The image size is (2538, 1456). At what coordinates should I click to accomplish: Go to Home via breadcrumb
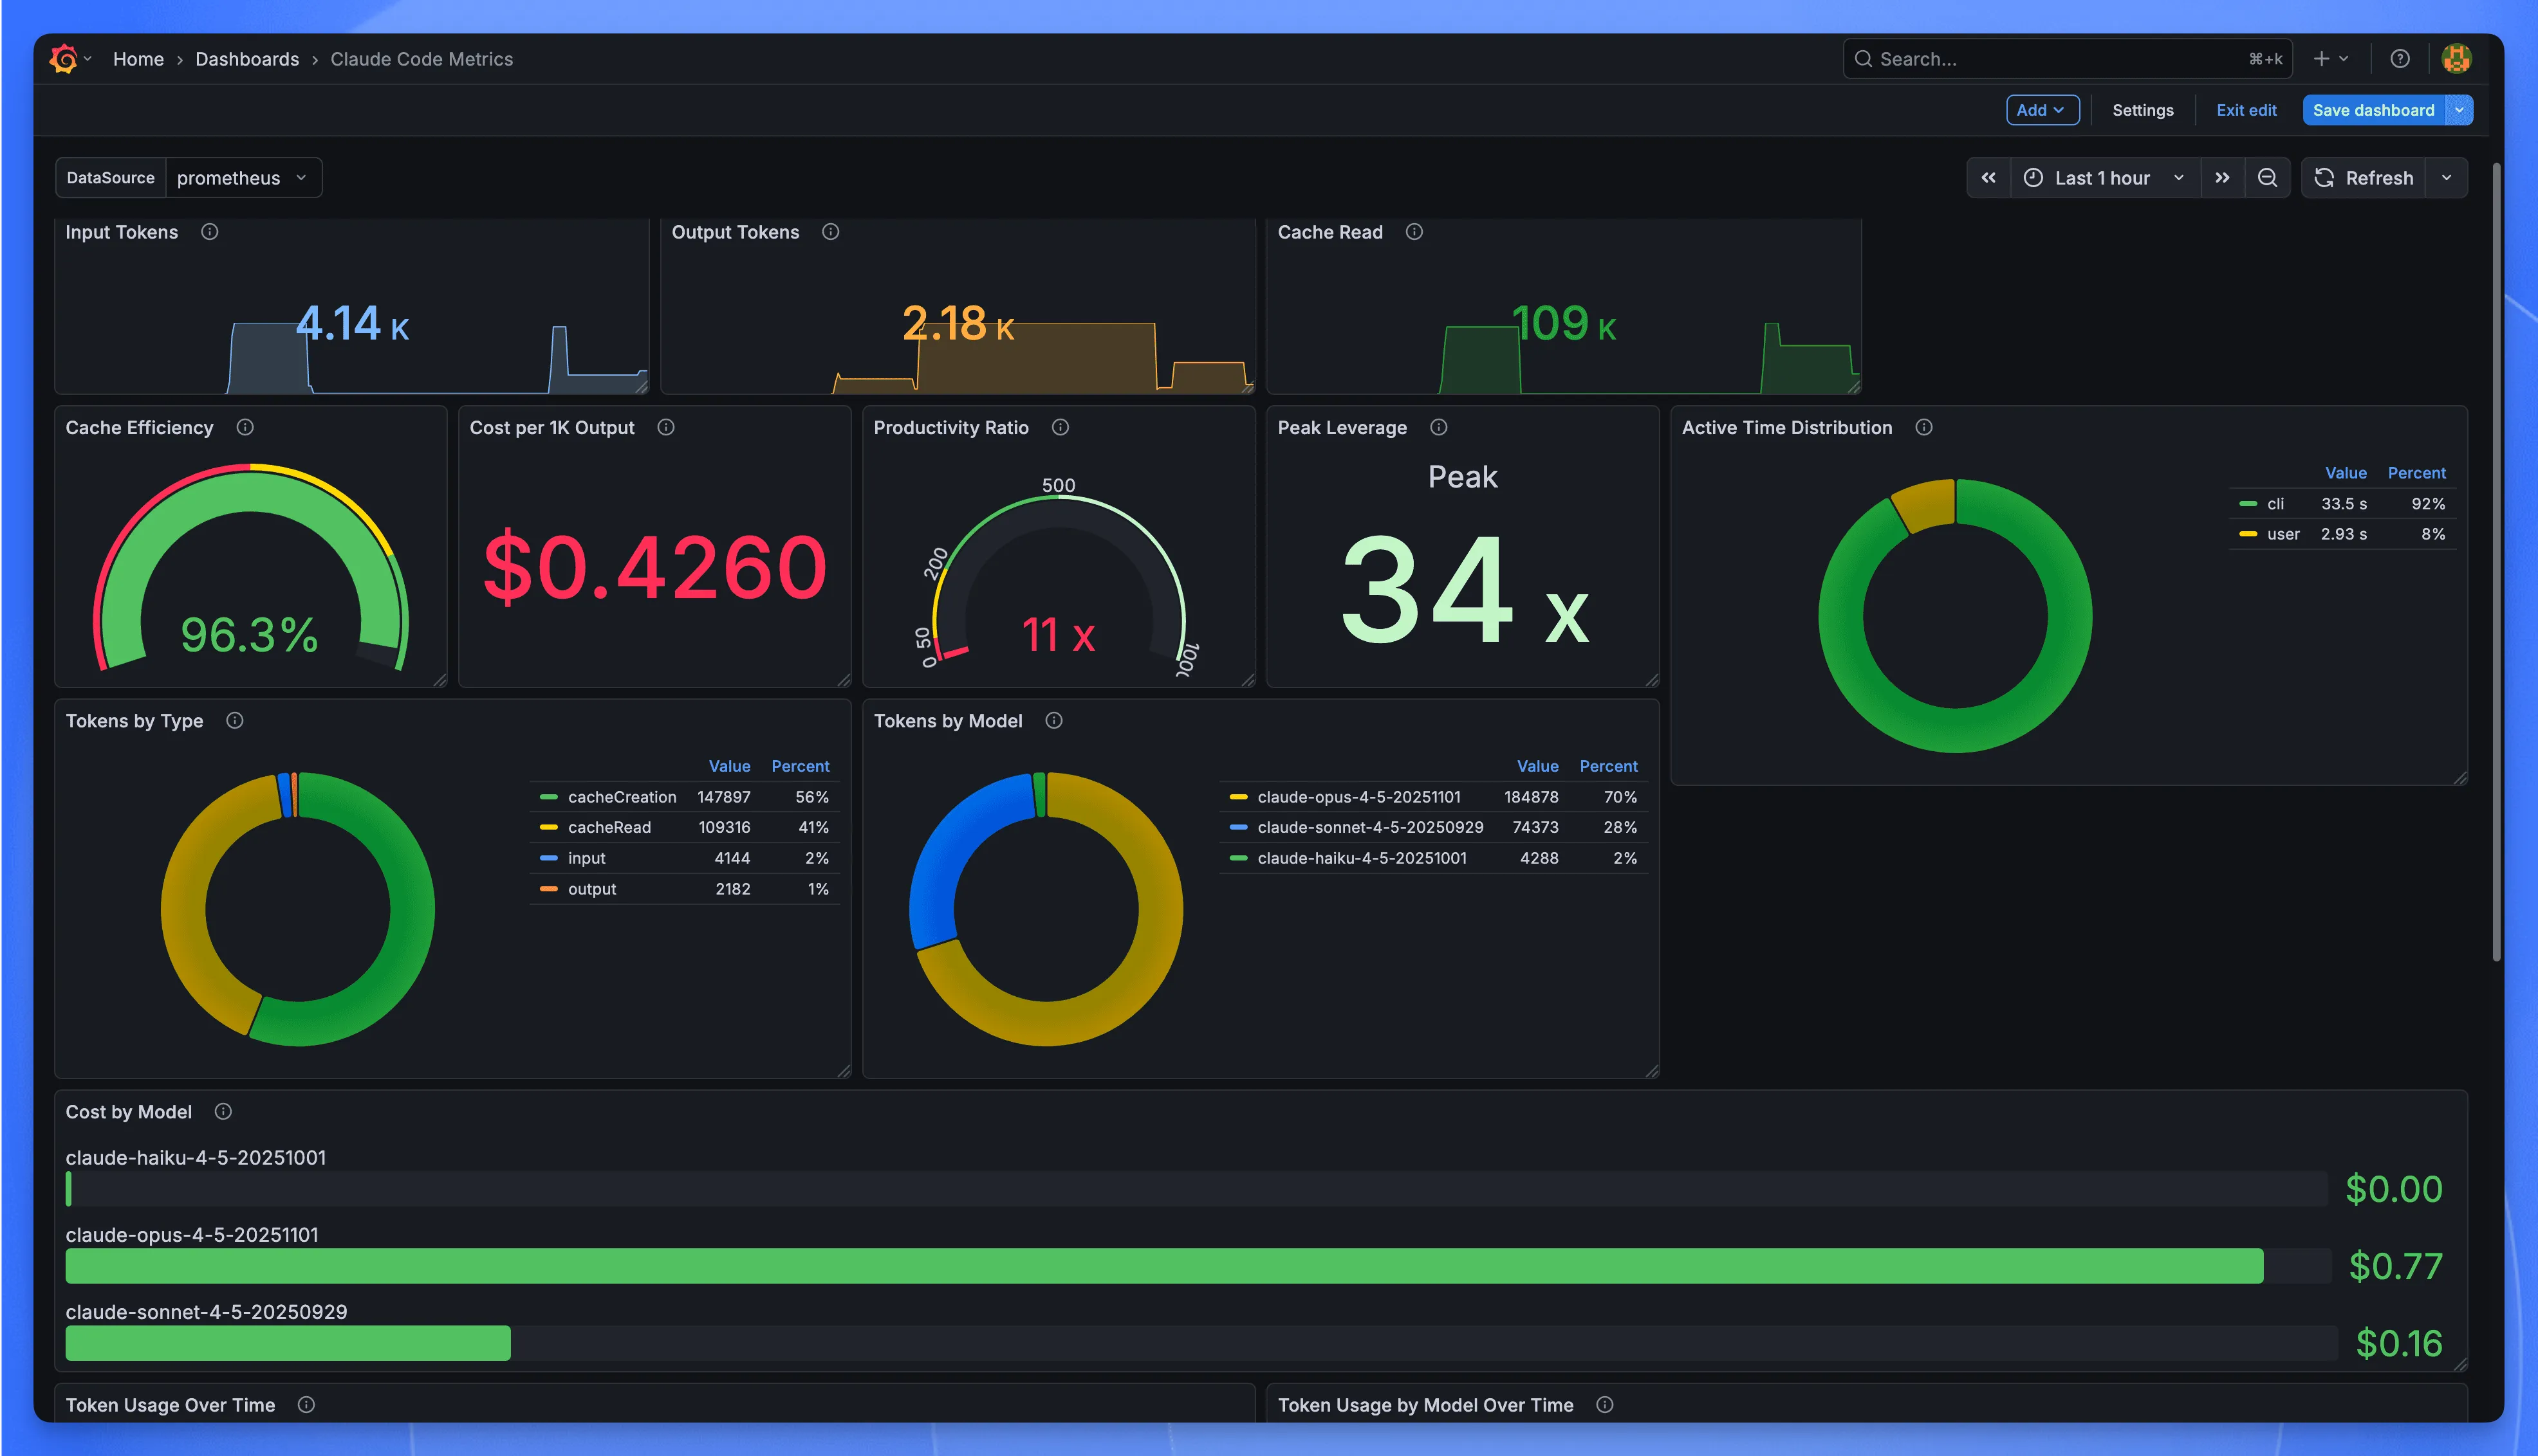click(138, 58)
